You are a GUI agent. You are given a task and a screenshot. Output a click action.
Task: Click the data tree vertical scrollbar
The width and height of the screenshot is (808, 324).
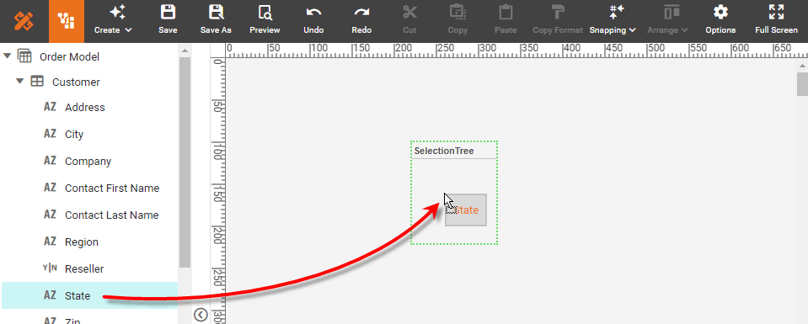point(185,162)
